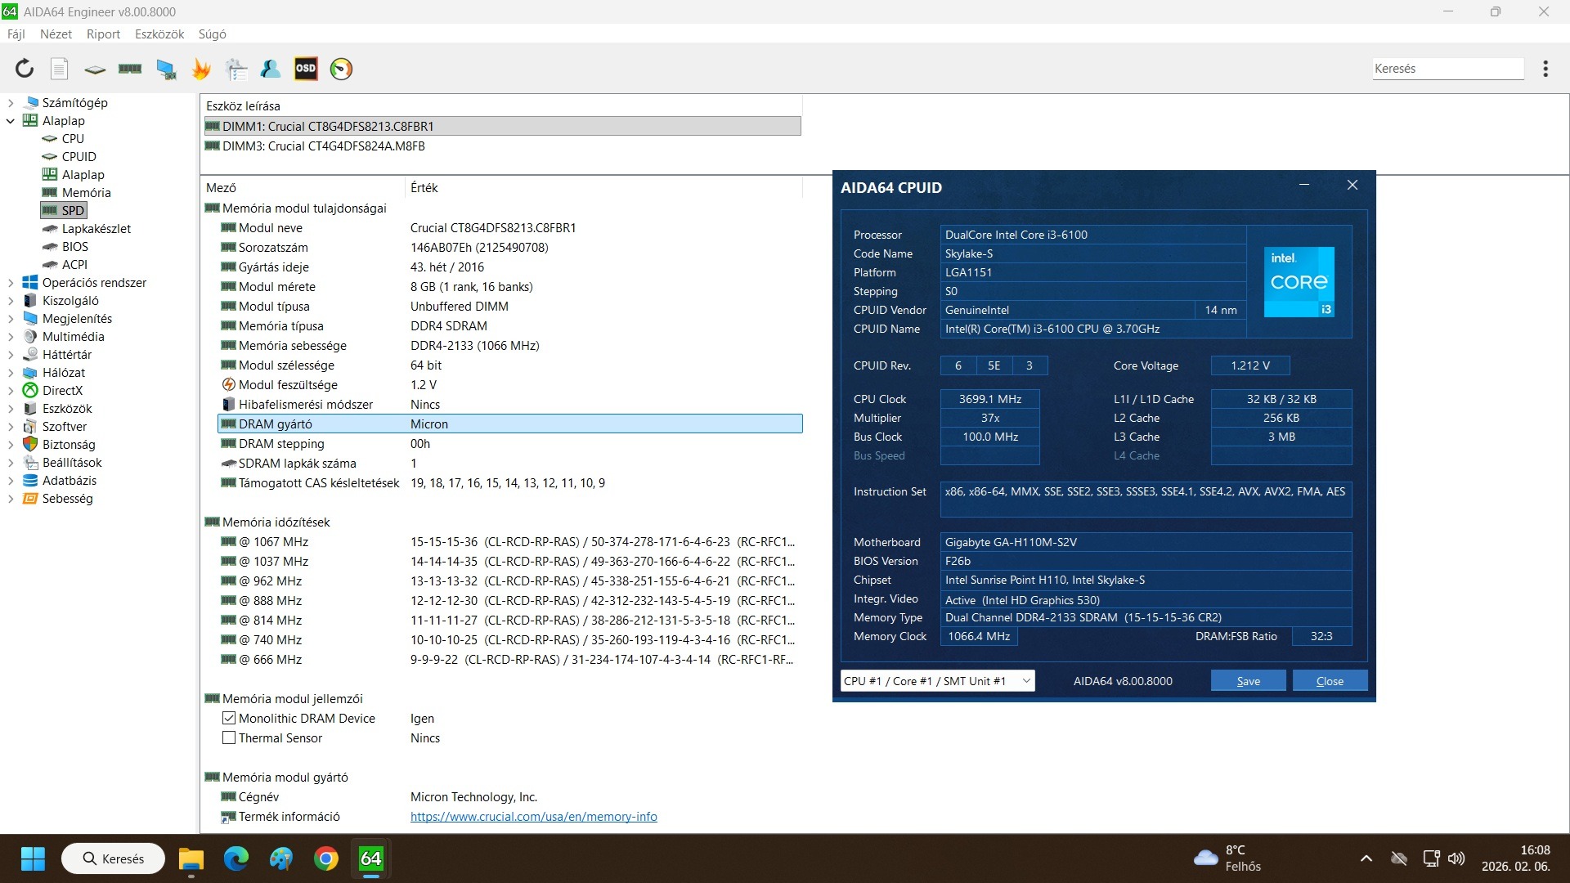
Task: Click Save in CPUID window
Action: pos(1248,681)
